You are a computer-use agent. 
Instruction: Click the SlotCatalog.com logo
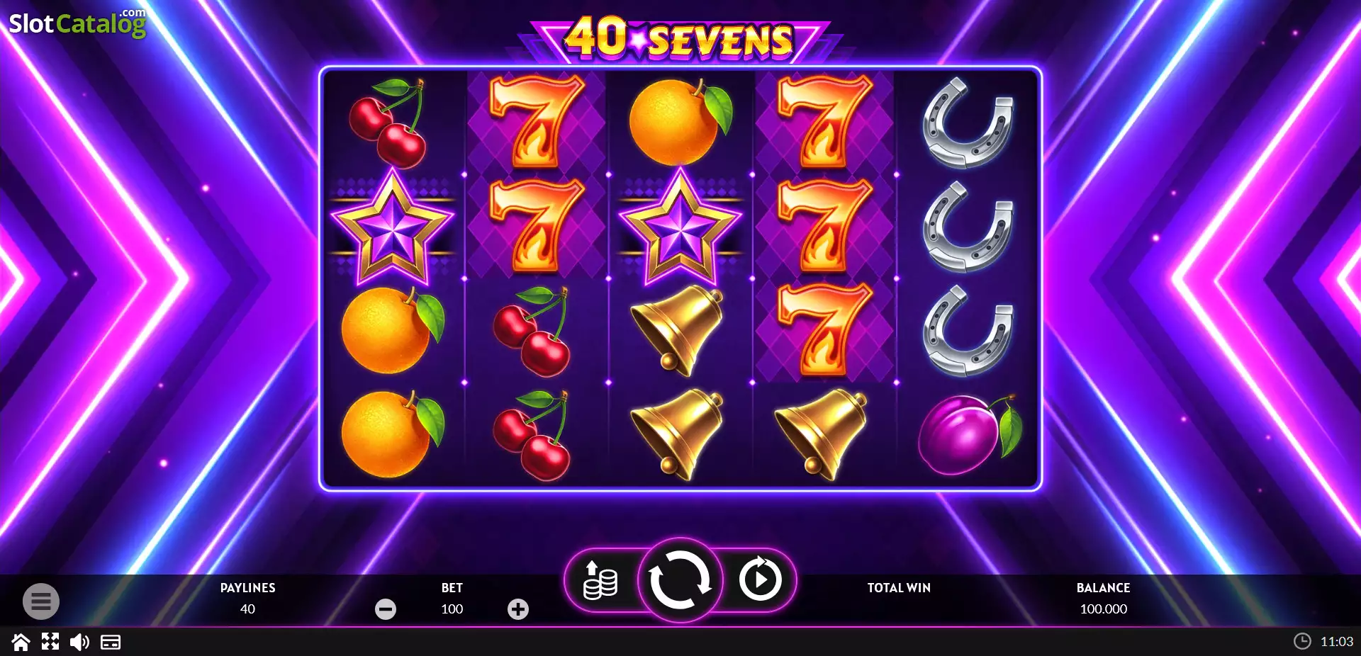tap(77, 23)
